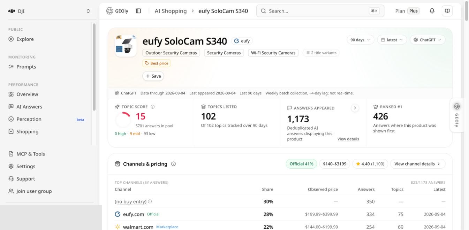
Task: Open the ChatGPT engine dropdown
Action: click(x=428, y=40)
